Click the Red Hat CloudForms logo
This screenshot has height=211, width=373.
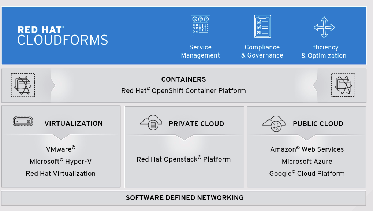pyautogui.click(x=63, y=36)
